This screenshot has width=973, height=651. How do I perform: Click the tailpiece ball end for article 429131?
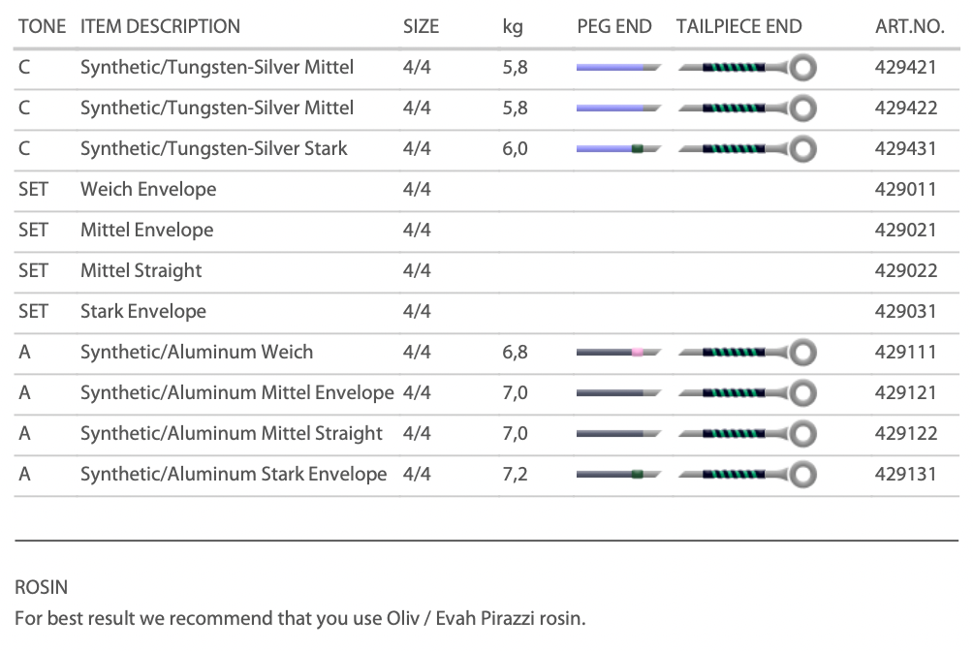pos(802,475)
